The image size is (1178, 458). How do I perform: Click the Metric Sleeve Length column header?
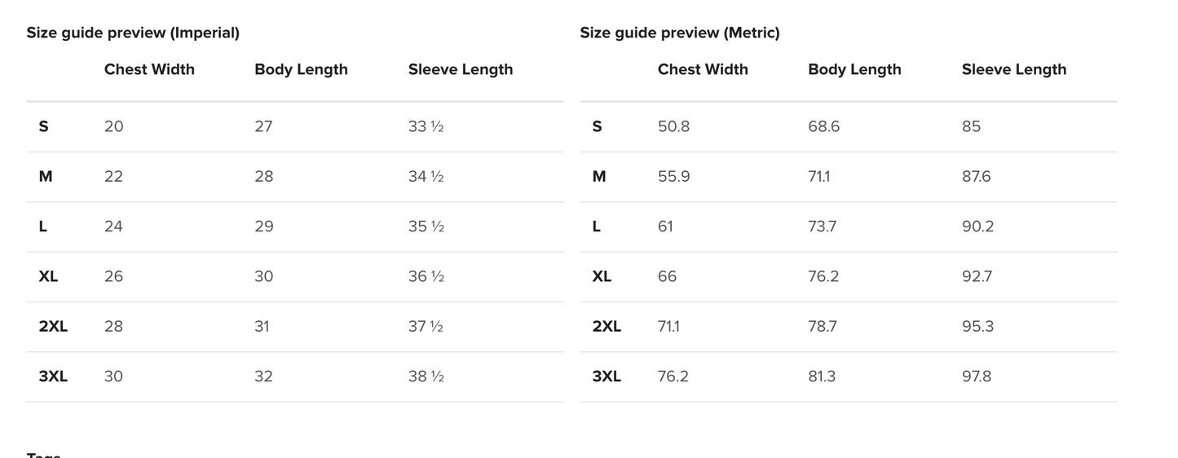click(1014, 69)
